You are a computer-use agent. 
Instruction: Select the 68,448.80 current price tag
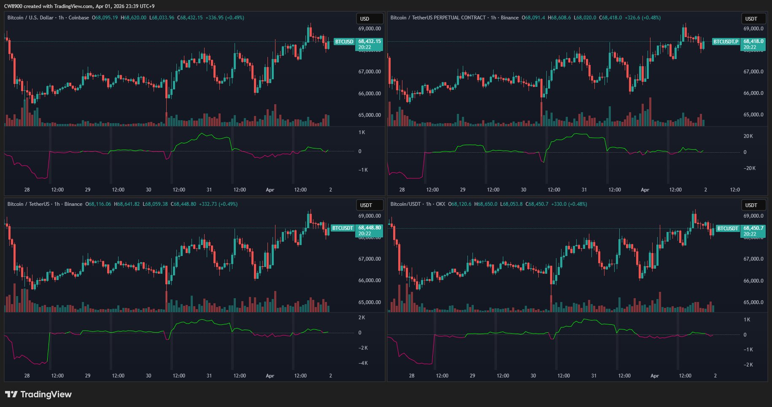click(x=370, y=231)
